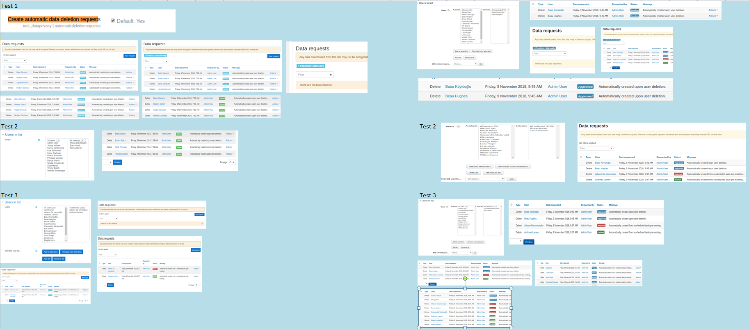Select "Willow Evans" in right Test 2 available list

click(x=489, y=155)
